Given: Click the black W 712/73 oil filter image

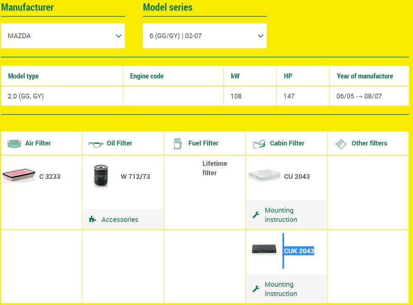Looking at the screenshot, I should pyautogui.click(x=101, y=176).
